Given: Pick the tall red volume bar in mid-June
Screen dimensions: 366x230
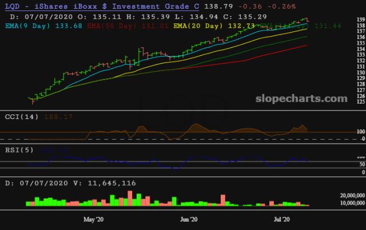Looking at the screenshot, I should coord(223,200).
